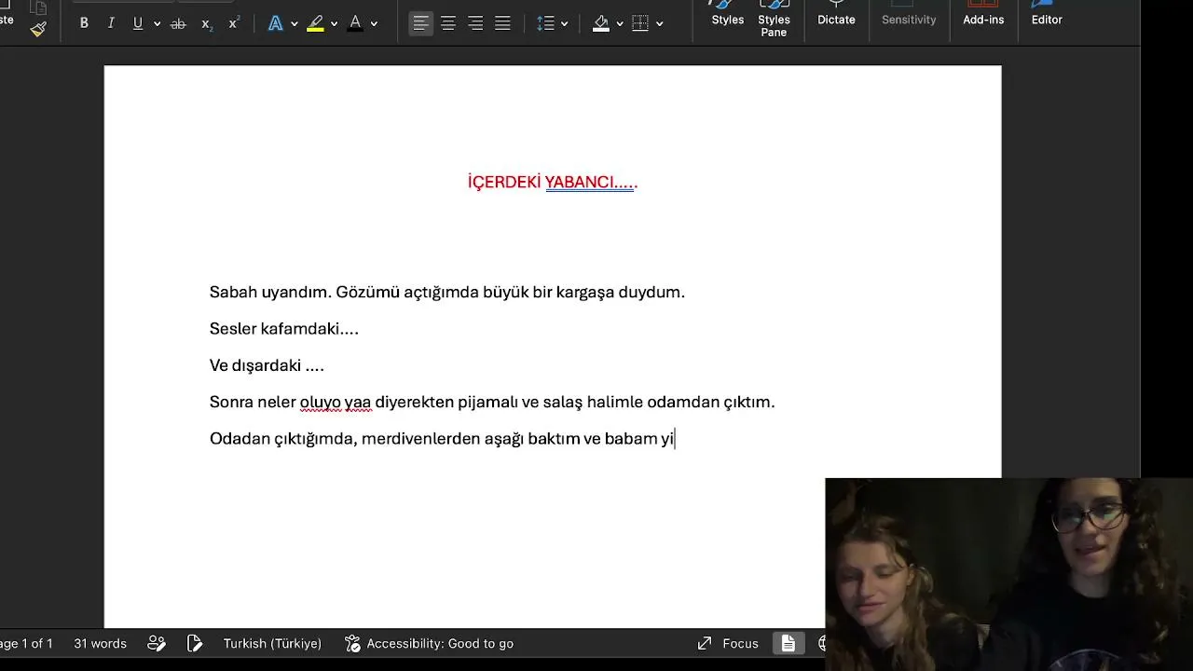Expand the underline style dropdown

coord(157,24)
